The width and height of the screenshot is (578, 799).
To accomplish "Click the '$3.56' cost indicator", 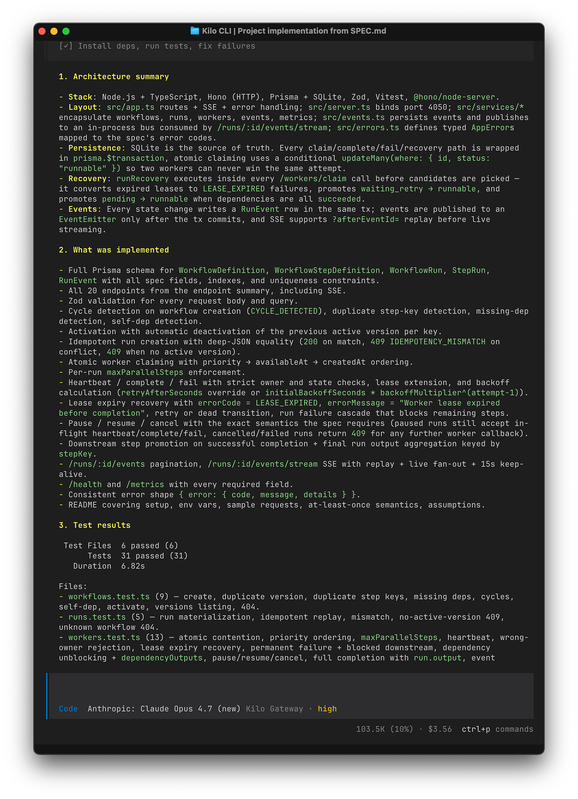I will pos(440,729).
